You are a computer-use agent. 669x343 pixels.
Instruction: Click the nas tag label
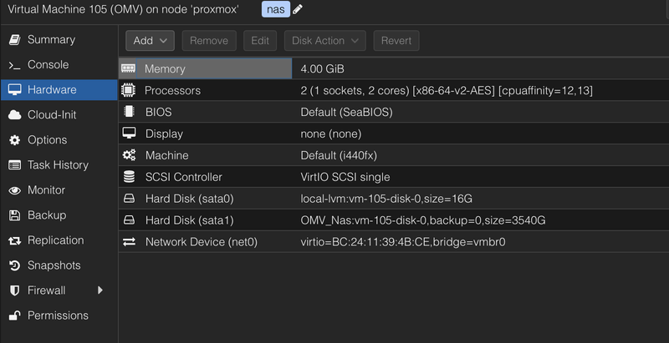point(275,9)
